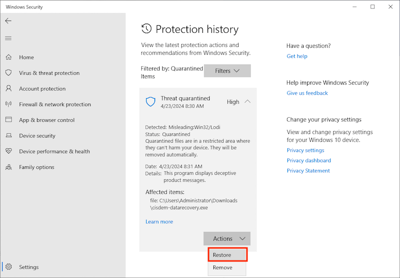Open the Filters dropdown

227,71
